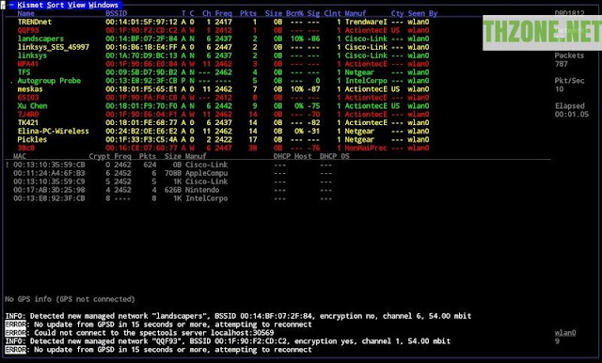This screenshot has height=363, width=602.
Task: Click the spectools server error message
Action: coord(140,333)
